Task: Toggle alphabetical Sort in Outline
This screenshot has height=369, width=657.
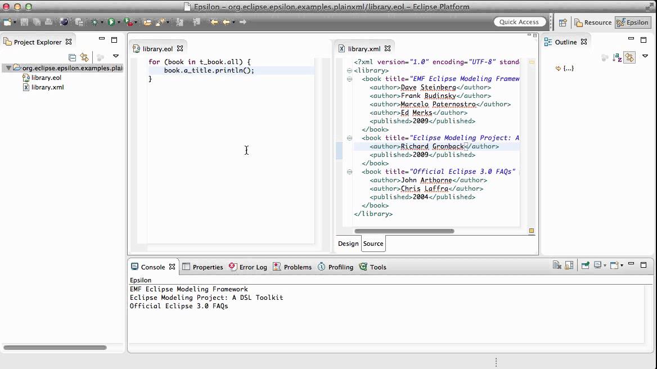Action: [616, 57]
